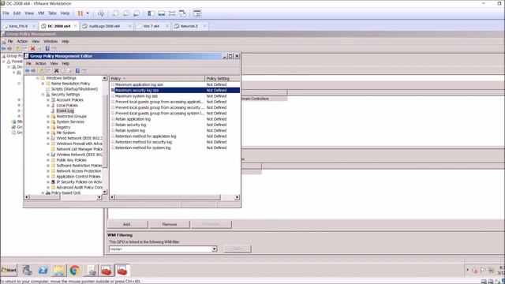This screenshot has width=505, height=284.
Task: Collapse the Security Settings node
Action: tap(43, 95)
